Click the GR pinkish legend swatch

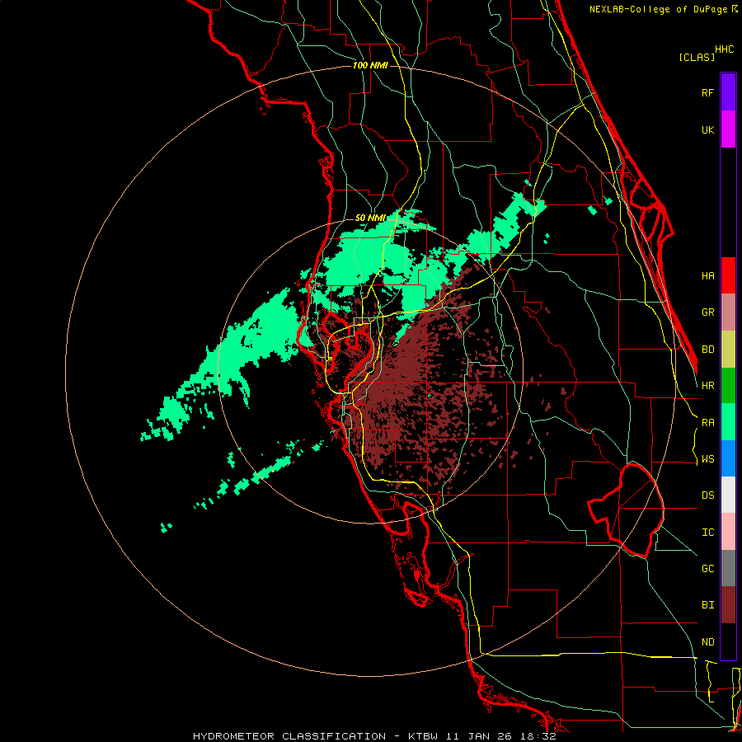(x=728, y=312)
